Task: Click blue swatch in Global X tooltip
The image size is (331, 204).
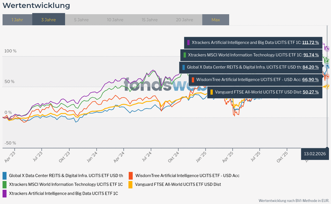Action: (x=184, y=67)
